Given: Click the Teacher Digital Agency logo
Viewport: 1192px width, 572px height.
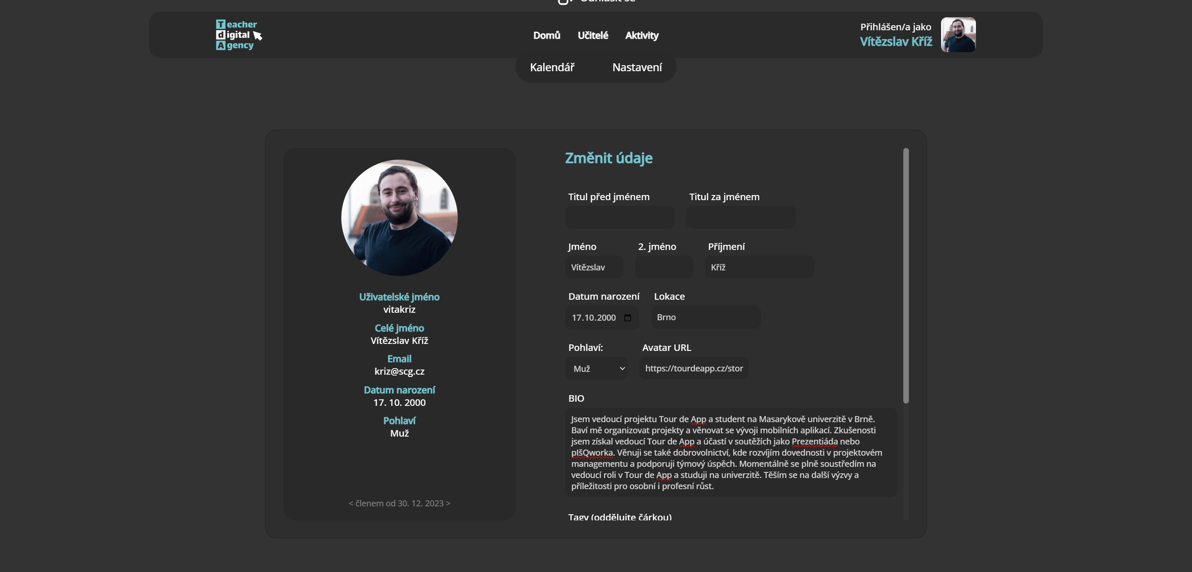Looking at the screenshot, I should pos(239,35).
